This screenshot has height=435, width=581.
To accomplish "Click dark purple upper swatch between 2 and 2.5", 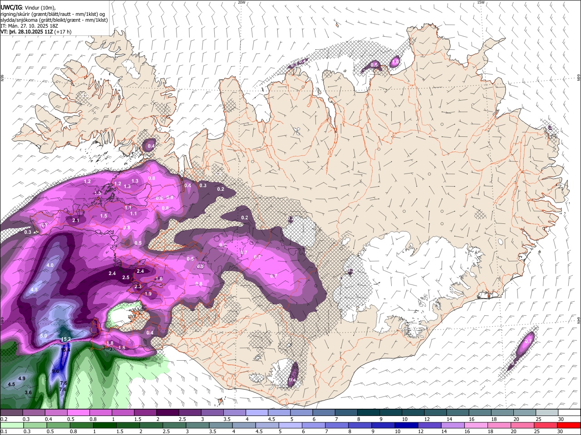I will 167,413.
